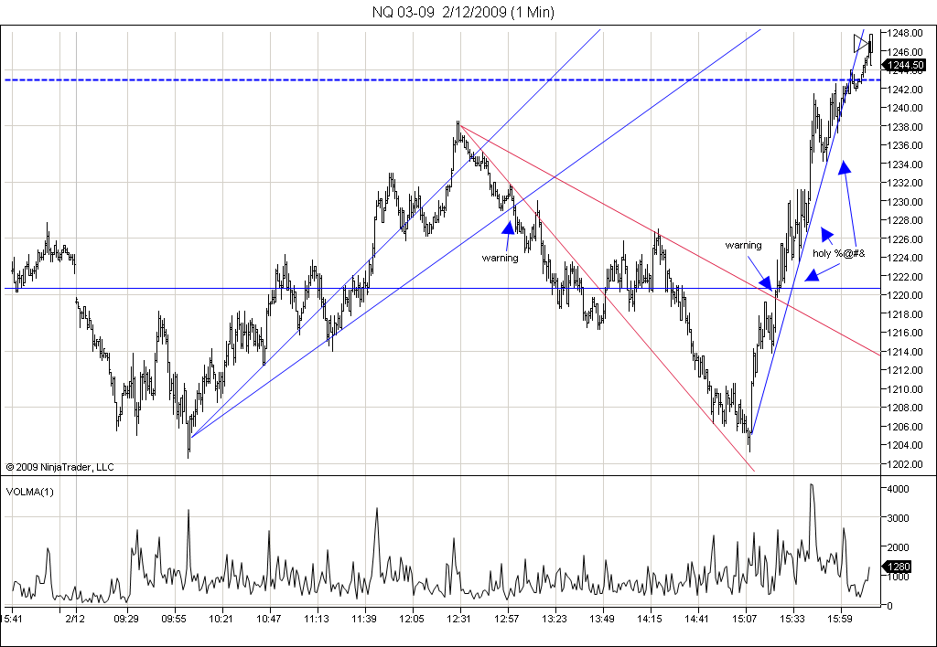Image resolution: width=937 pixels, height=647 pixels.
Task: Click the 1238.00 price axis label
Action: click(x=905, y=126)
